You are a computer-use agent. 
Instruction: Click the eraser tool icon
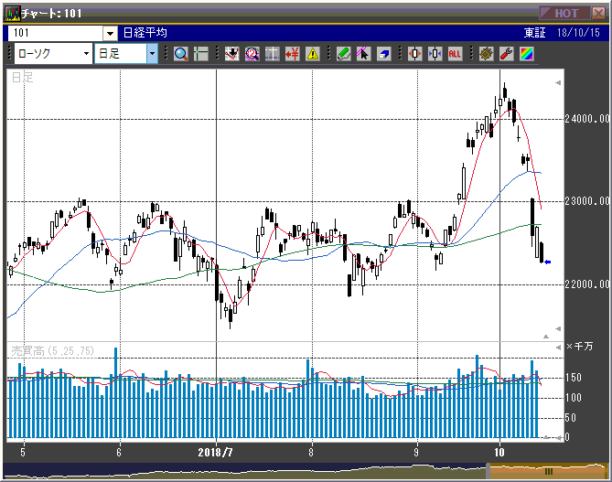click(383, 54)
